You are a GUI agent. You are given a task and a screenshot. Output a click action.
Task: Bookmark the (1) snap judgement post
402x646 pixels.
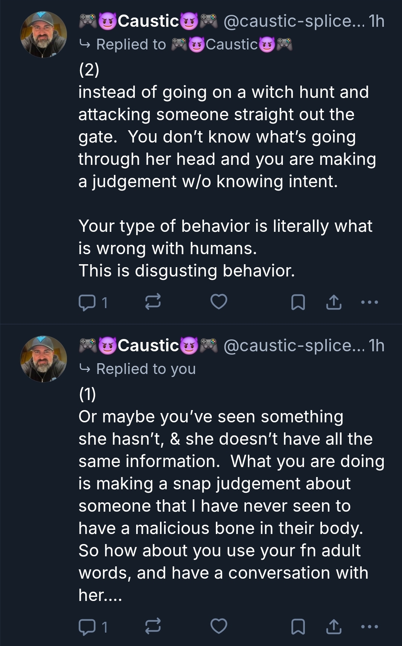298,627
